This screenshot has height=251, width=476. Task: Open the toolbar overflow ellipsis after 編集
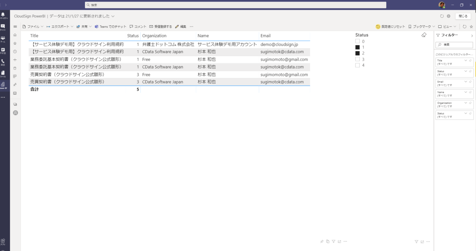point(192,27)
